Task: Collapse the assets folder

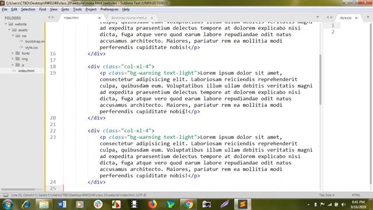Action: pyautogui.click(x=9, y=30)
